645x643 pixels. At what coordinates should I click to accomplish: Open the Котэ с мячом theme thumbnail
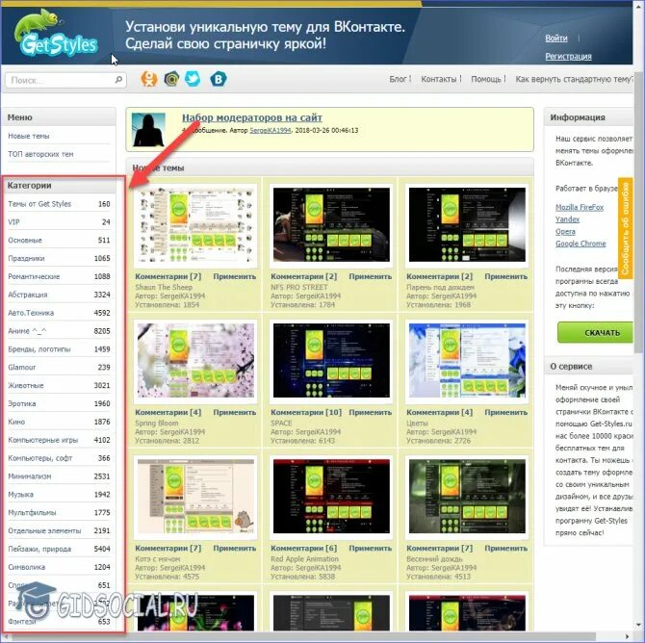(195, 497)
